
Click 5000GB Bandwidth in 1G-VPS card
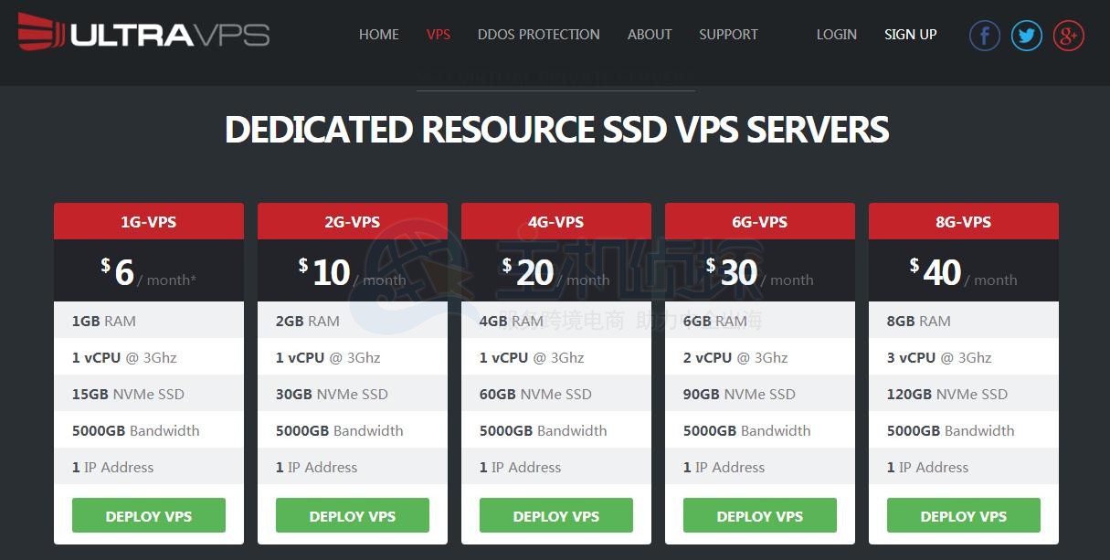click(x=149, y=430)
